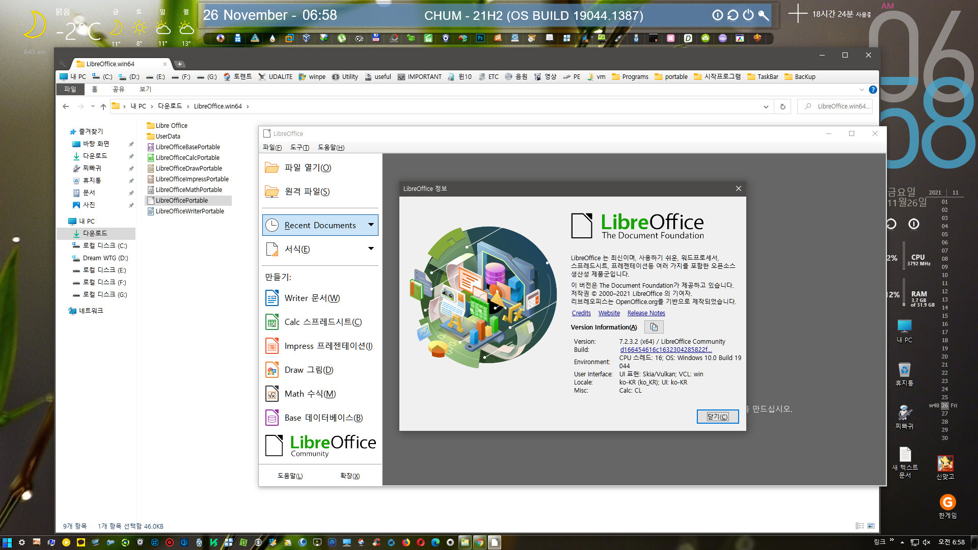The width and height of the screenshot is (978, 550).
Task: Open the LibreOffice 파일(F) menu
Action: click(272, 148)
